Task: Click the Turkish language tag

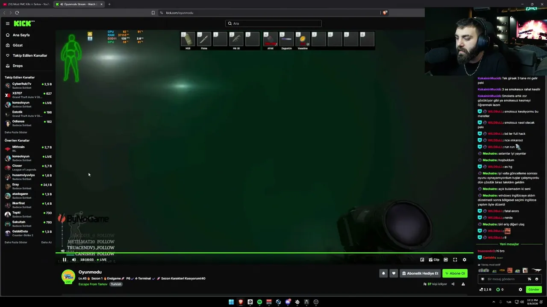Action: (116, 284)
